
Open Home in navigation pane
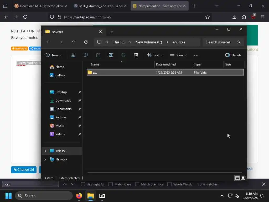[60, 67]
